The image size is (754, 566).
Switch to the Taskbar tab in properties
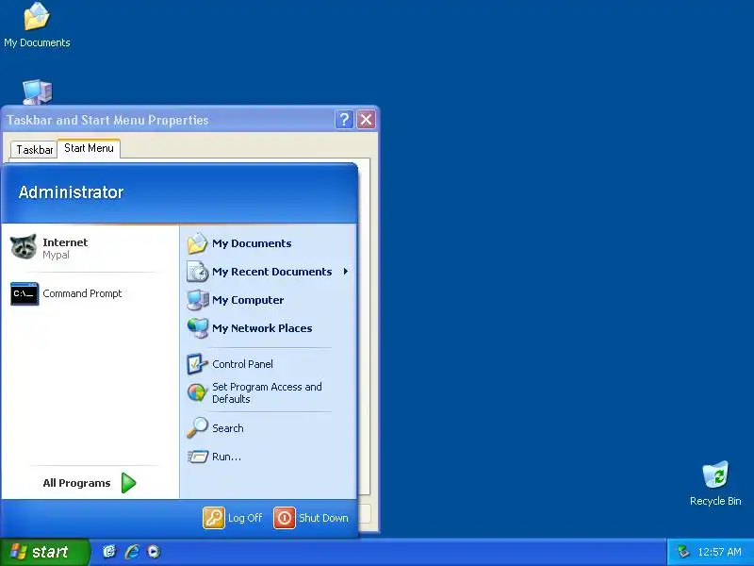[x=34, y=150]
